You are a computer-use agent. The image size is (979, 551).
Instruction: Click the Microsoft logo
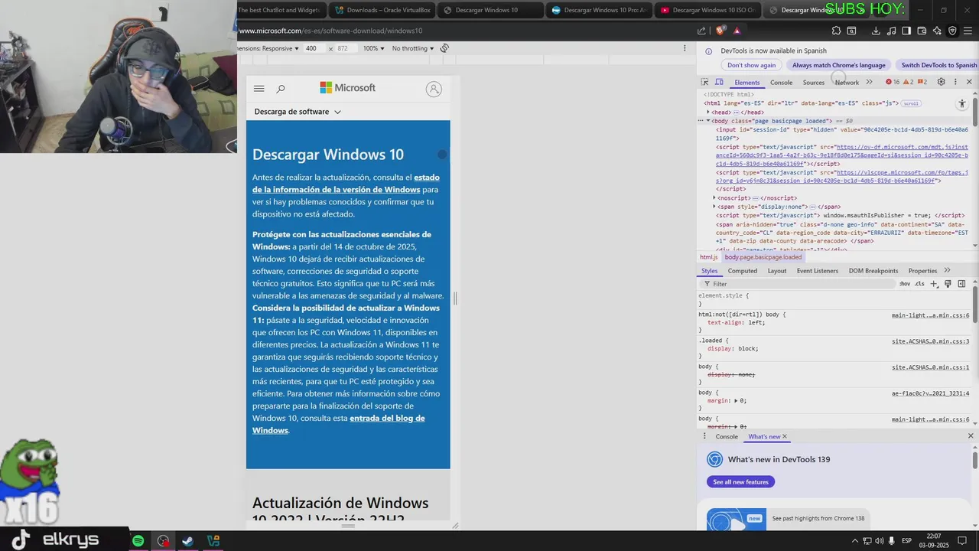(348, 88)
